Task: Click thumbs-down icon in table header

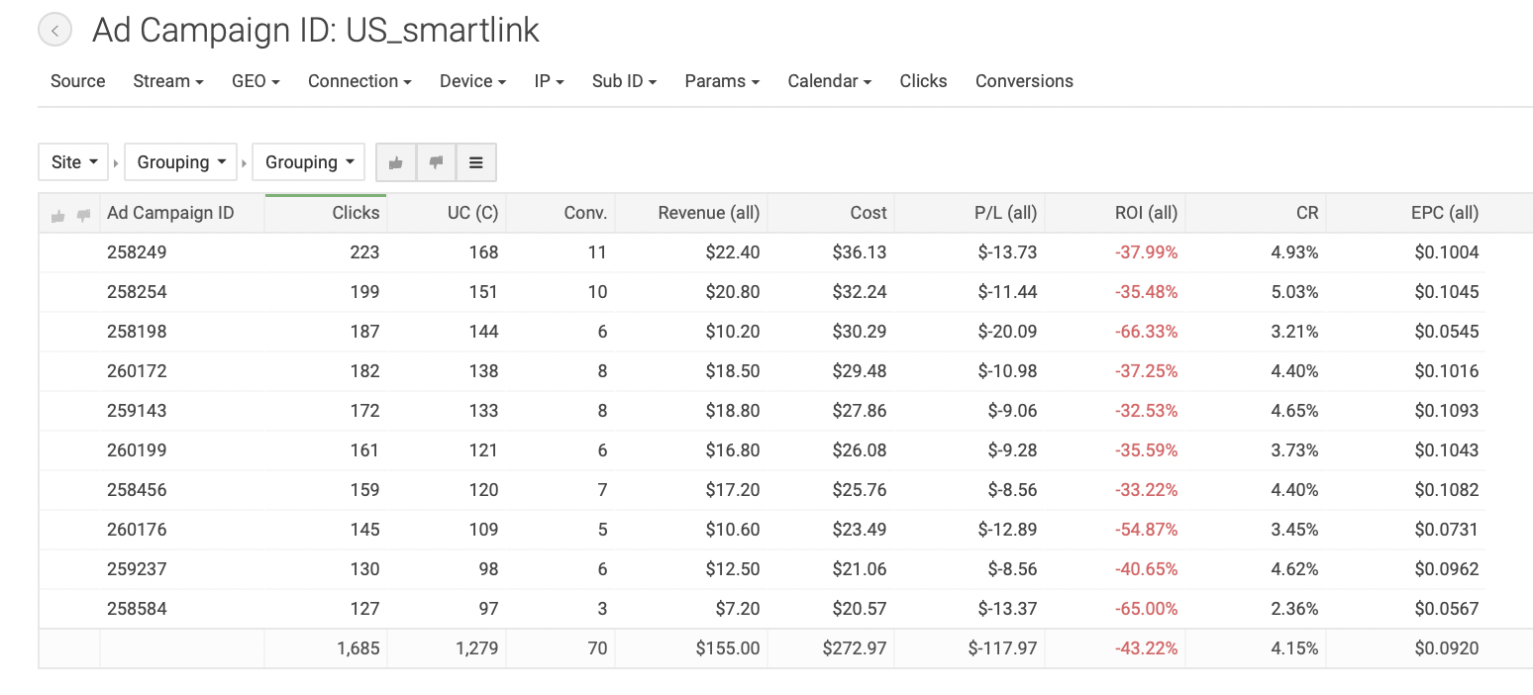Action: (83, 215)
